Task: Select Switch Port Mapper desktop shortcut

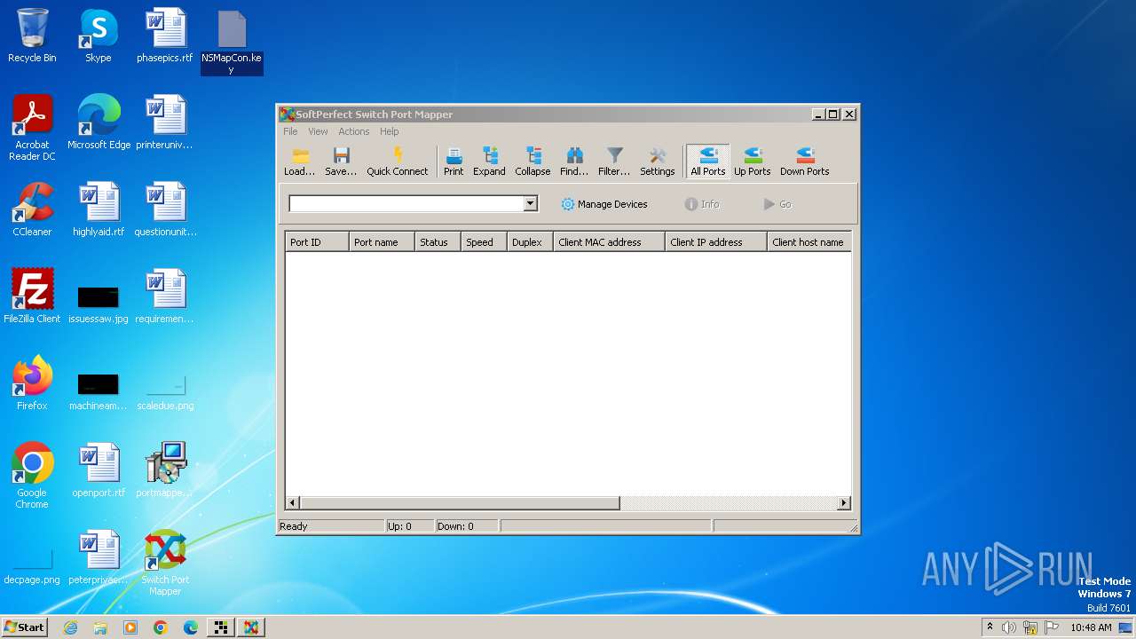Action: [x=165, y=563]
